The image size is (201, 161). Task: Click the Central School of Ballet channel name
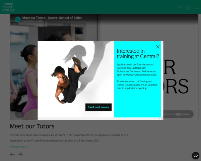32,21
